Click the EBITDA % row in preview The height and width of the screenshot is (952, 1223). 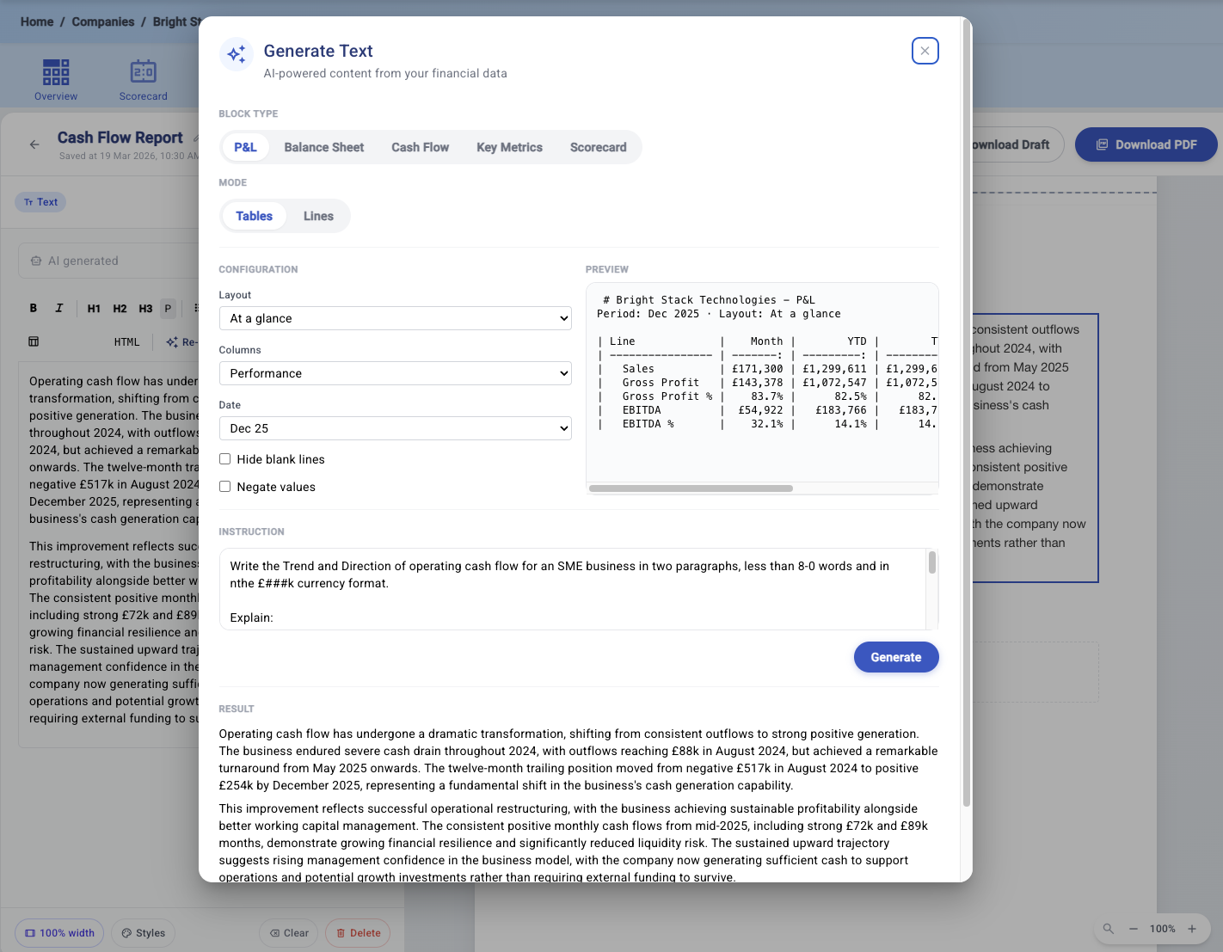767,424
